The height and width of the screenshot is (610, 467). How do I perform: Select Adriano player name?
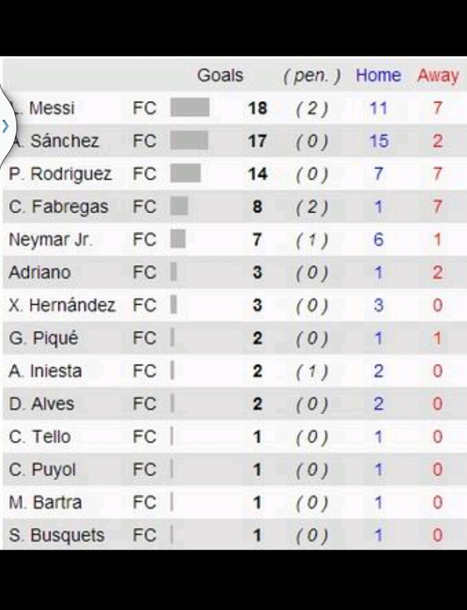tap(40, 273)
